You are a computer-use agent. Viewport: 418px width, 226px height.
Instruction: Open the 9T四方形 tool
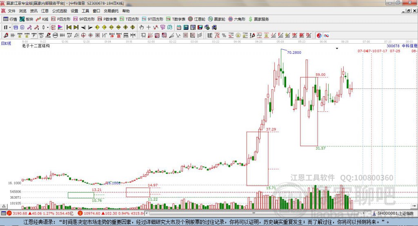(x=153, y=19)
